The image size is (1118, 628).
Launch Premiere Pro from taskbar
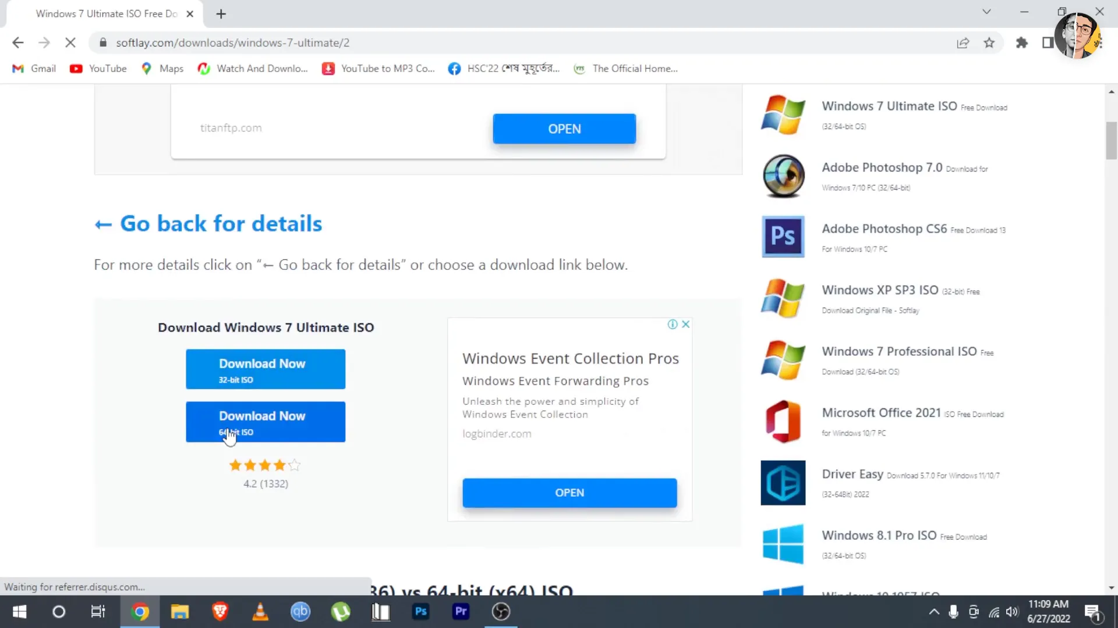click(x=461, y=612)
